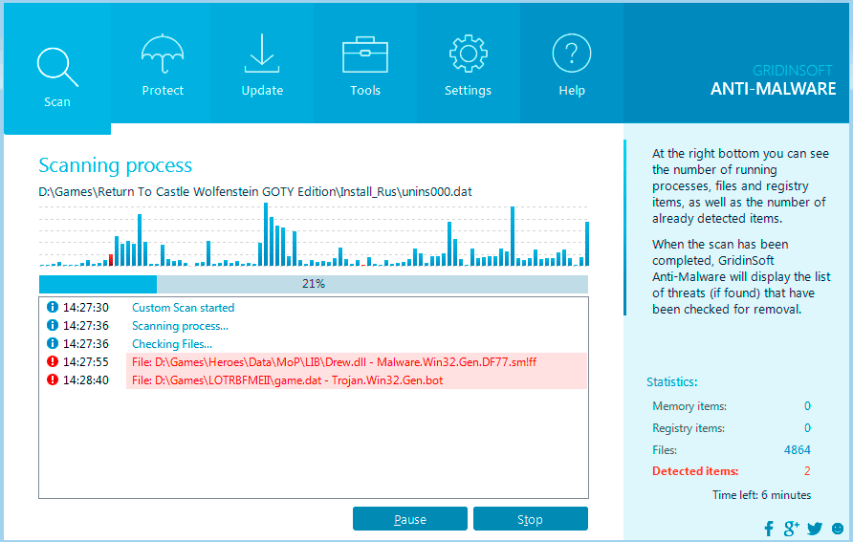Select the Custom Scan started log line
This screenshot has height=542, width=853.
[x=184, y=308]
